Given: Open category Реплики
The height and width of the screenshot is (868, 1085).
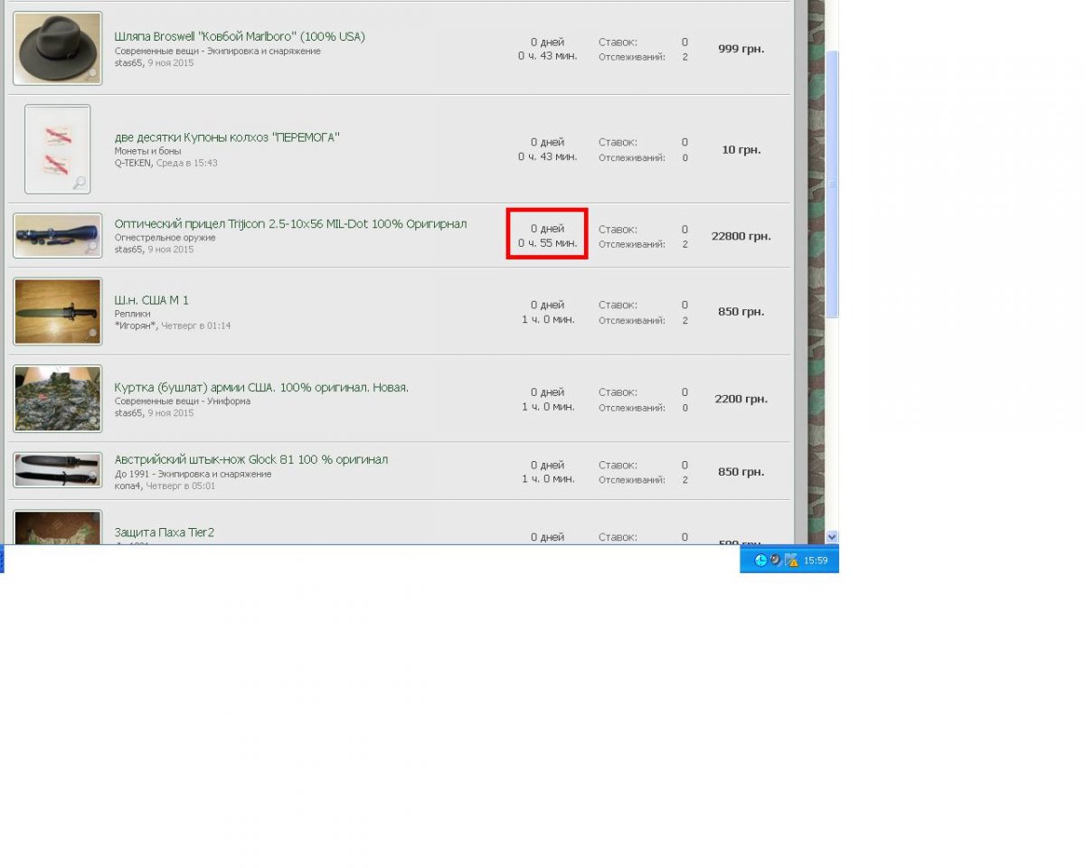Looking at the screenshot, I should pyautogui.click(x=132, y=314).
